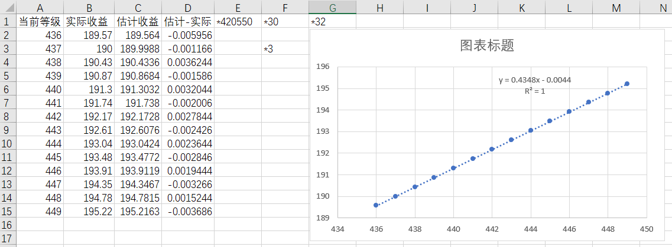This screenshot has height=247, width=672.
Task: Click cell with value 189.57
Action: click(x=89, y=35)
